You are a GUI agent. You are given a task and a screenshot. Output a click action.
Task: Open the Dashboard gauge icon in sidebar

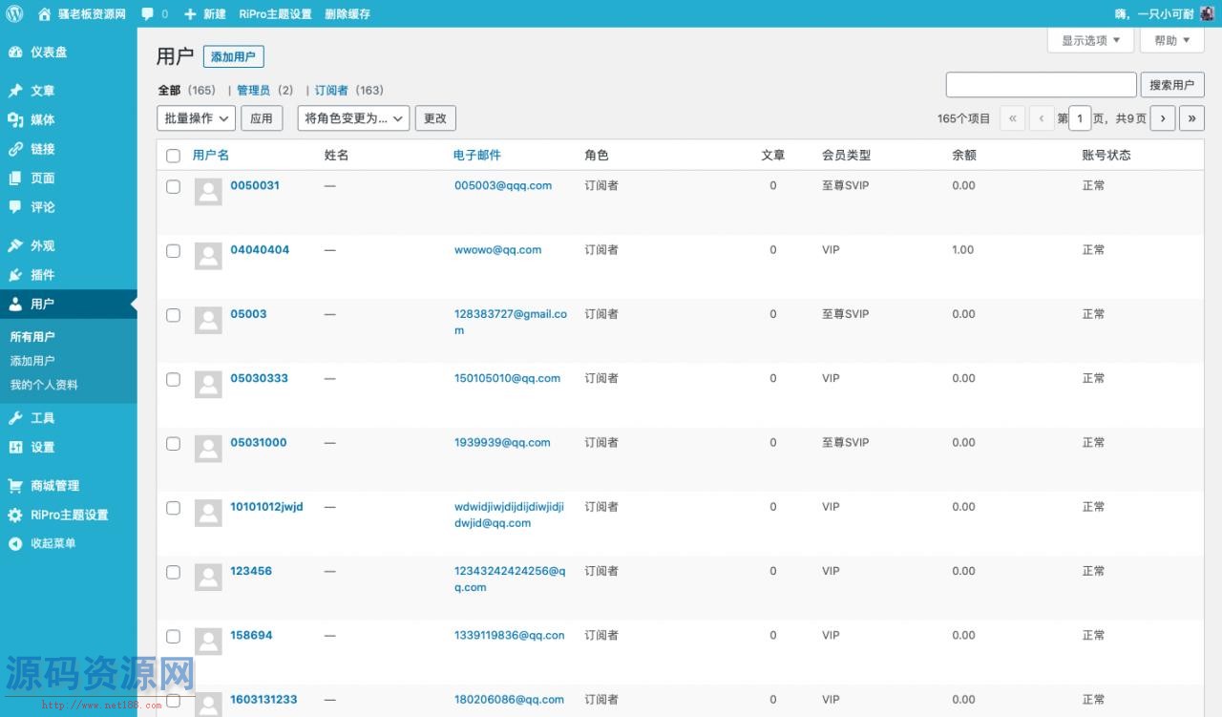point(15,53)
